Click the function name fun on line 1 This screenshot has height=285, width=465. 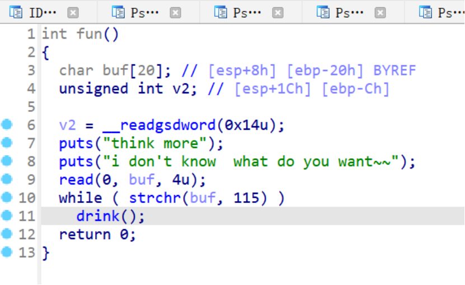90,34
